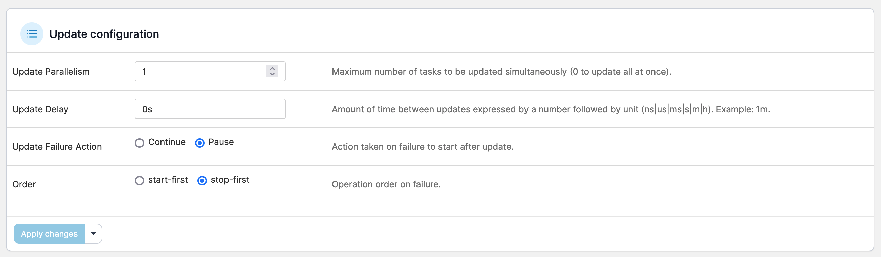This screenshot has height=257, width=881.
Task: Decrease Update Parallelism with the down arrow
Action: pyautogui.click(x=272, y=74)
